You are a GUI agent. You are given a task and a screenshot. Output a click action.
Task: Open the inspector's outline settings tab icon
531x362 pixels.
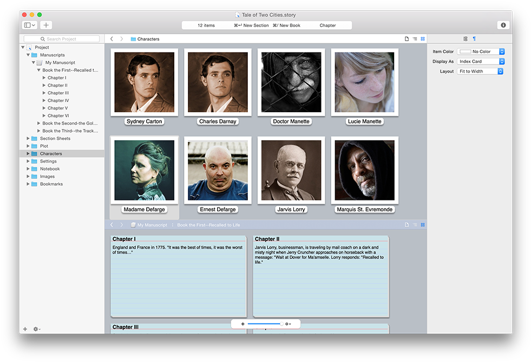(x=466, y=39)
